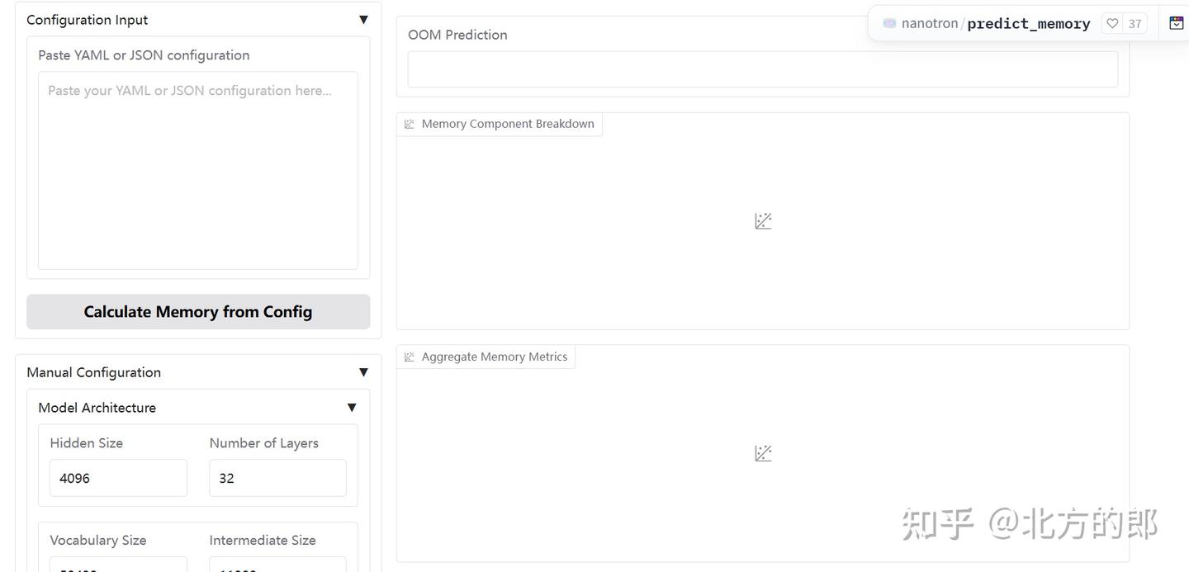The height and width of the screenshot is (572, 1189).
Task: Click the Intermediate Size input field
Action: click(x=277, y=566)
